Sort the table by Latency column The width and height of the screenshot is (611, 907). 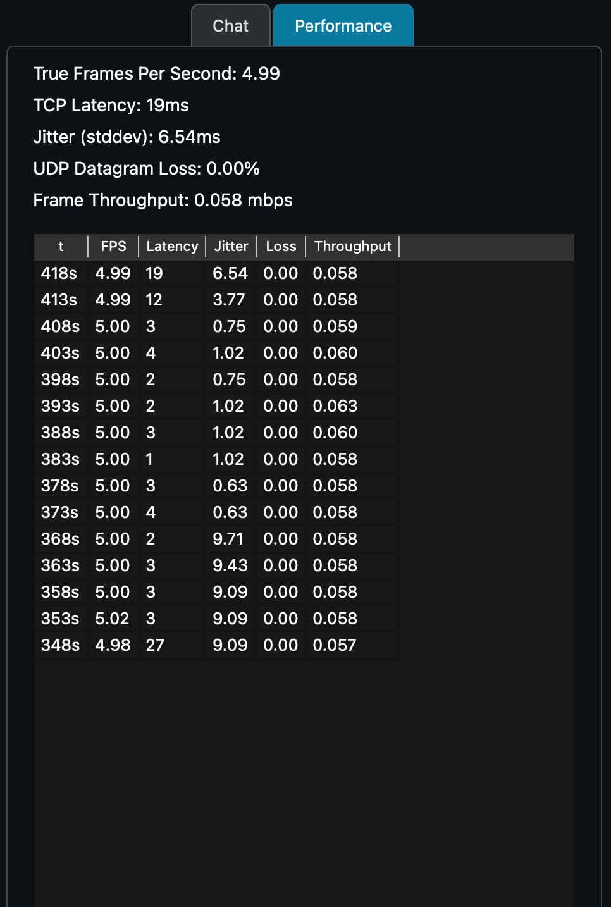(172, 246)
